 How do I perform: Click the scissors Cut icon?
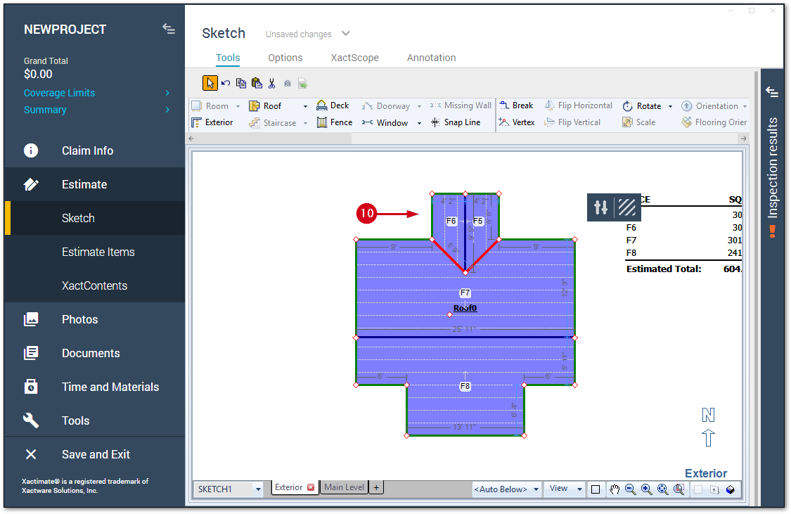[x=271, y=83]
